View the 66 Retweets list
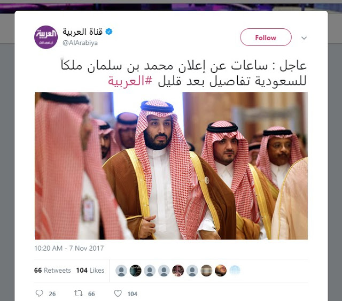 (52, 271)
